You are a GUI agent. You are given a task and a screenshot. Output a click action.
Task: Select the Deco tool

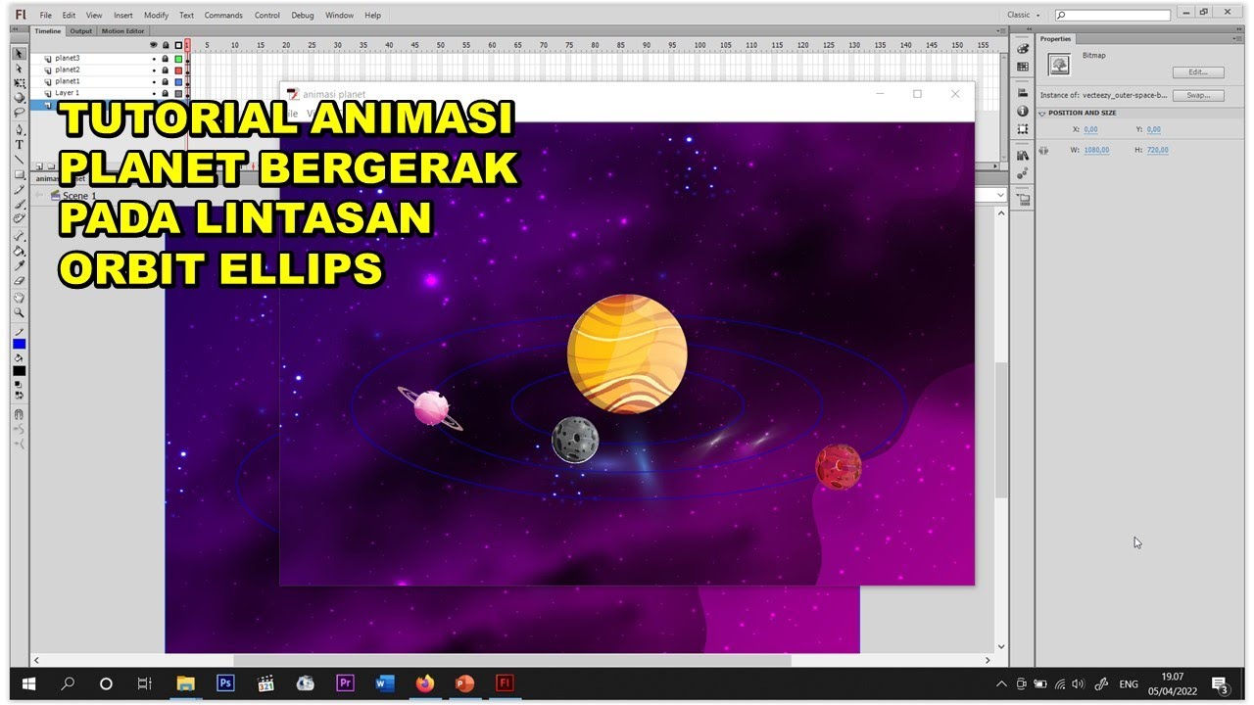19,218
